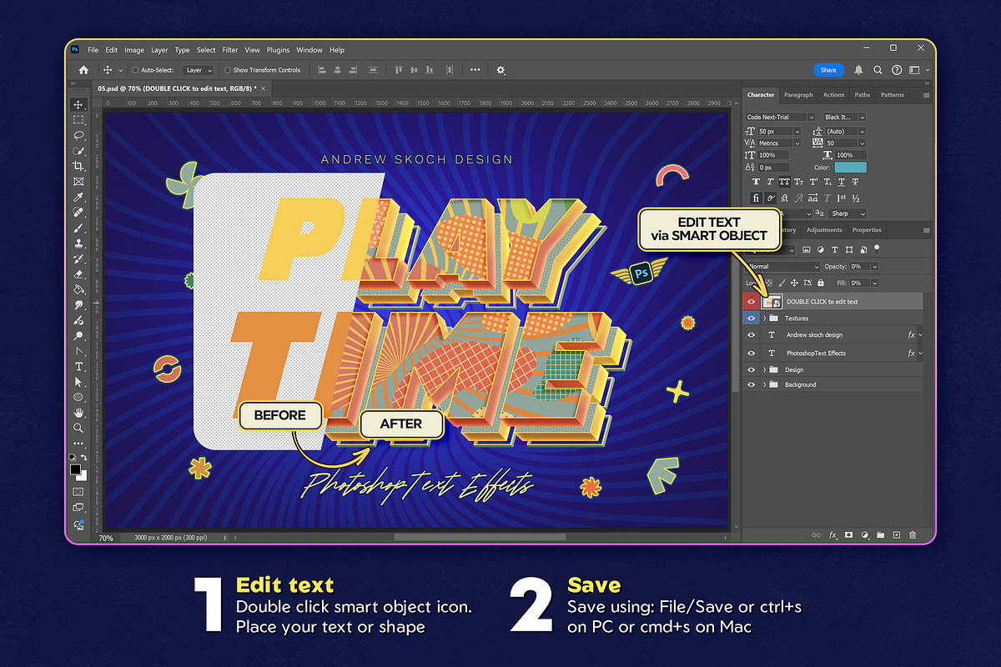Add layer style via fx icon at panel bottom

point(832,535)
